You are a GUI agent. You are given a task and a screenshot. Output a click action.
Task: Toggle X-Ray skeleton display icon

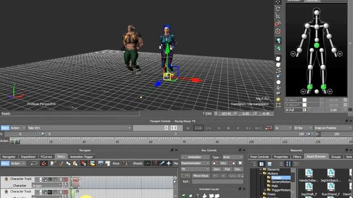pos(278,41)
